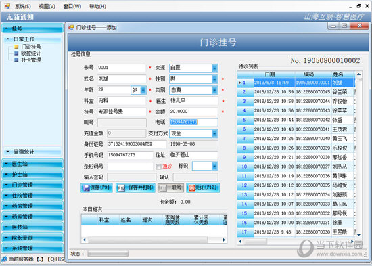Click the 卡号 input field
372x266 pixels.
click(122, 68)
